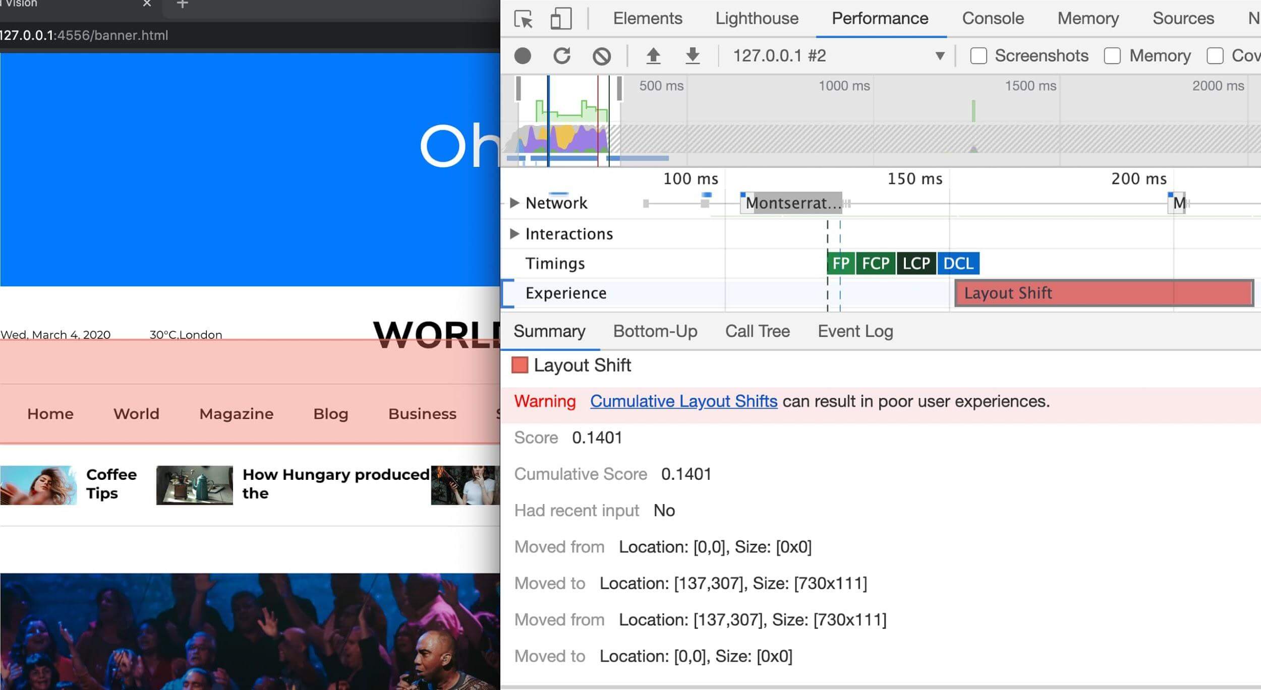Click the Cumulative Layout Shifts link

point(683,401)
